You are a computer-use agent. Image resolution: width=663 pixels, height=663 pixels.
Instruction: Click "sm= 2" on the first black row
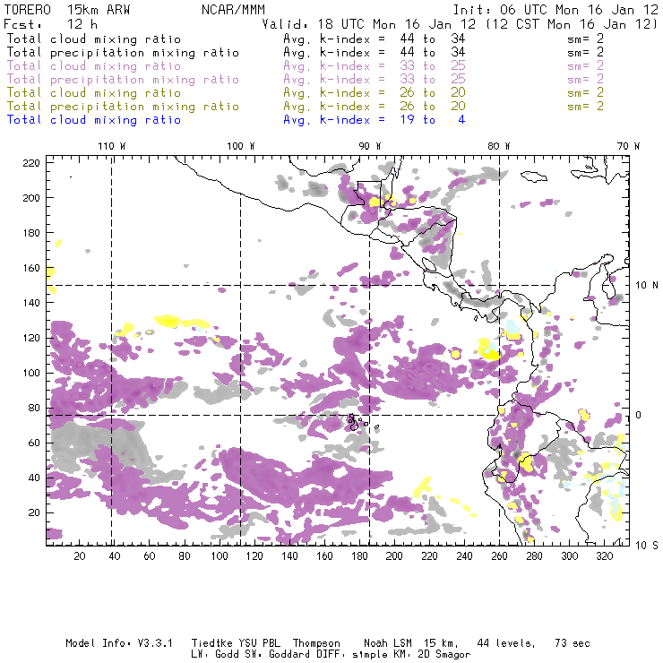[x=586, y=39]
